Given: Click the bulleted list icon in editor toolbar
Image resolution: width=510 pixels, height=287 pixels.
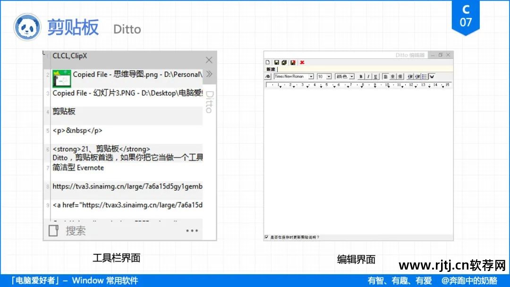Looking at the screenshot, I should 424,76.
